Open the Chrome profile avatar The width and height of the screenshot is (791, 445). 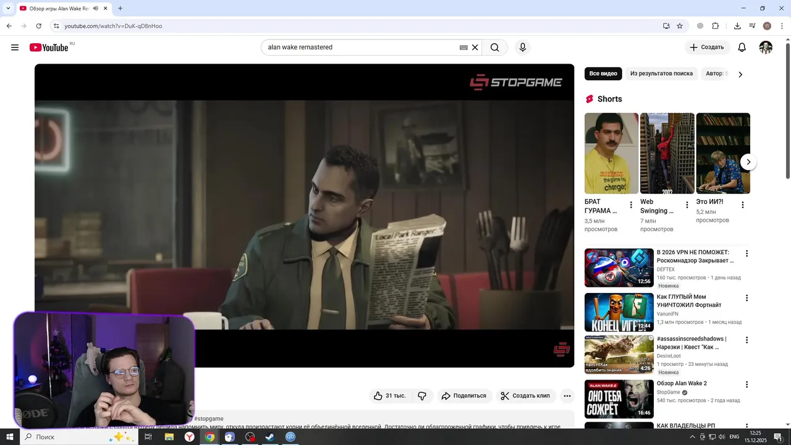pos(767,26)
